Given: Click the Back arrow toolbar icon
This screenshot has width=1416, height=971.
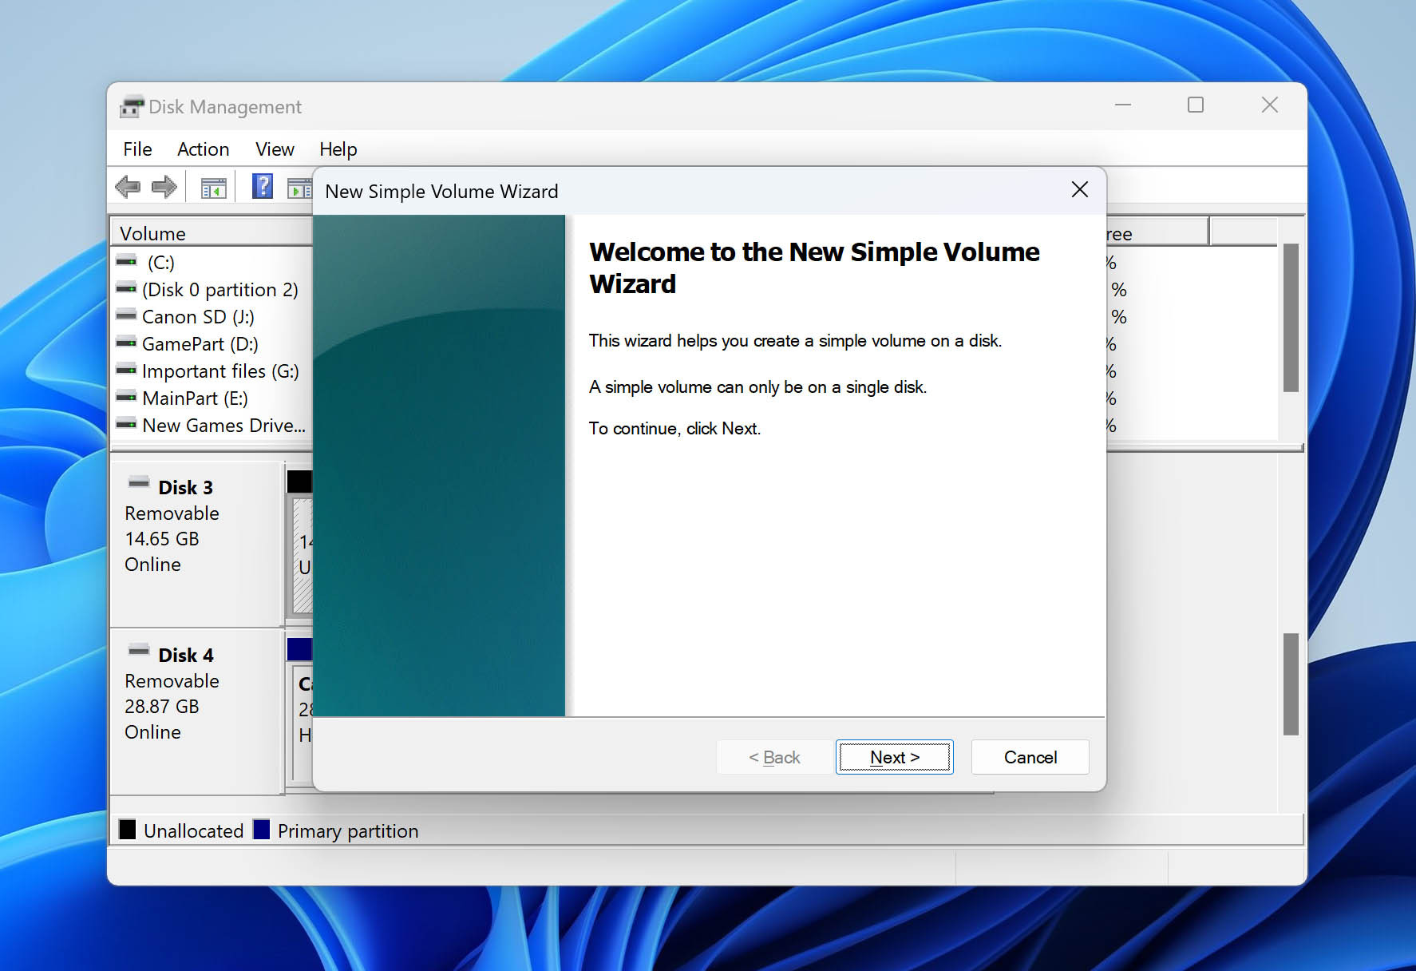Looking at the screenshot, I should (128, 188).
